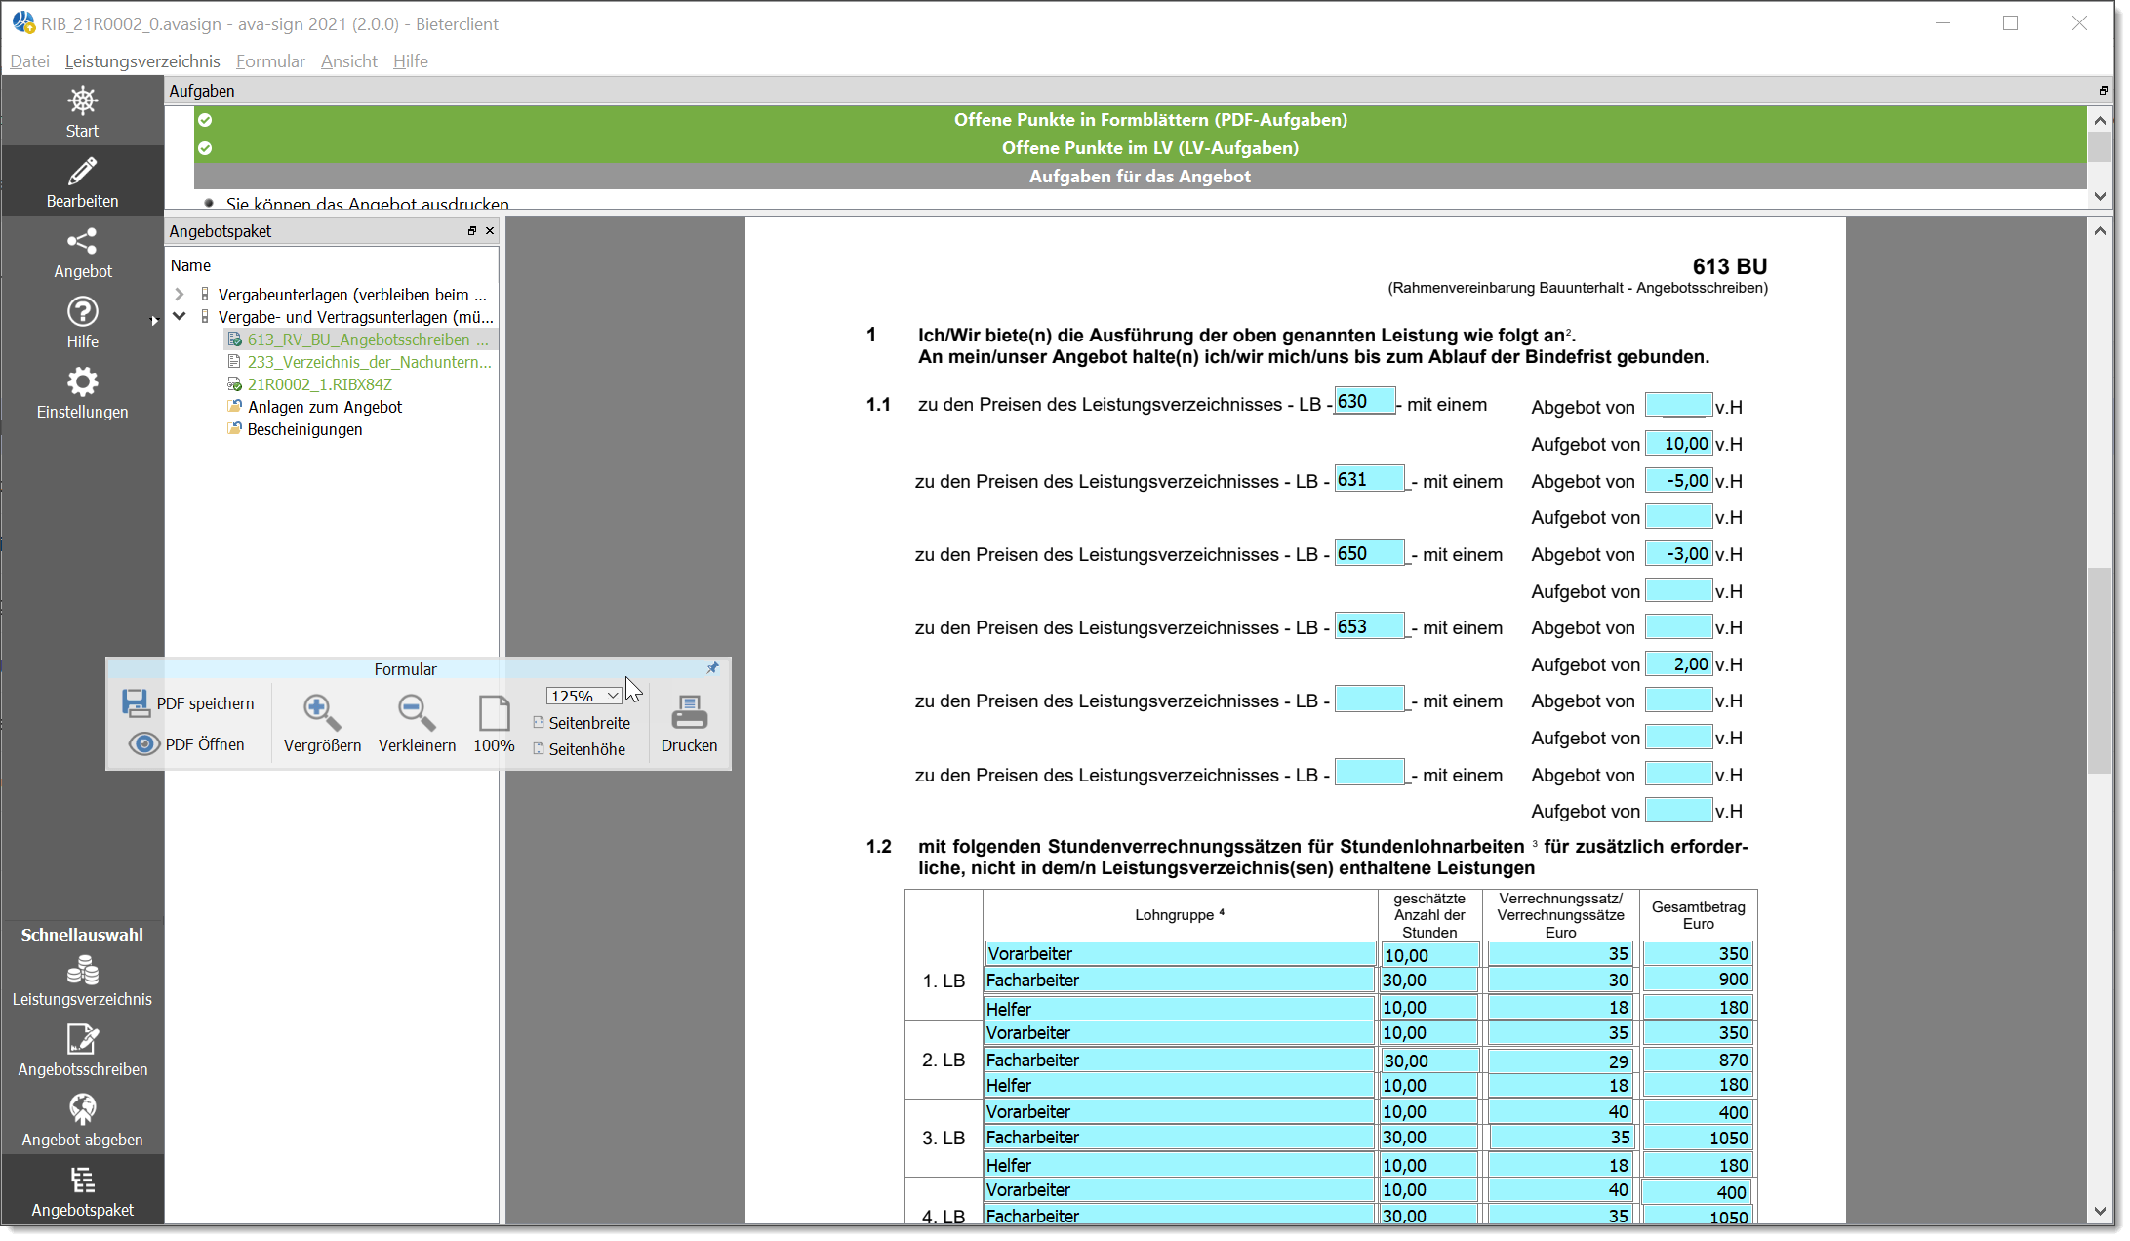Click document scroll-up arrow
Screen dimensions: 2130x1241
pyautogui.click(x=2100, y=231)
